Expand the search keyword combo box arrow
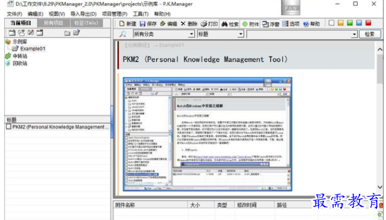386x220 pixels. (x=354, y=34)
